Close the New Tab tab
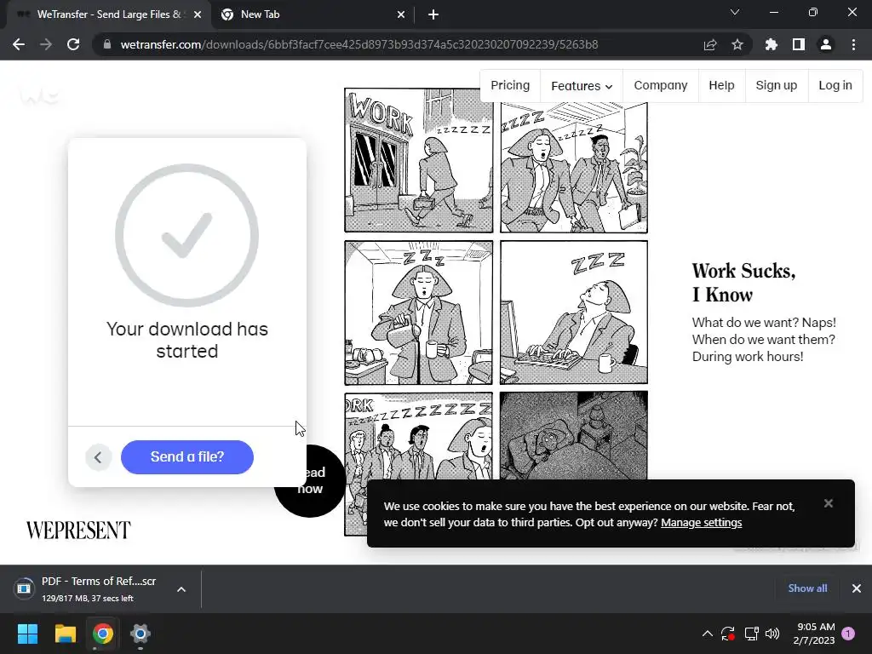Viewport: 872px width, 654px height. 401,14
